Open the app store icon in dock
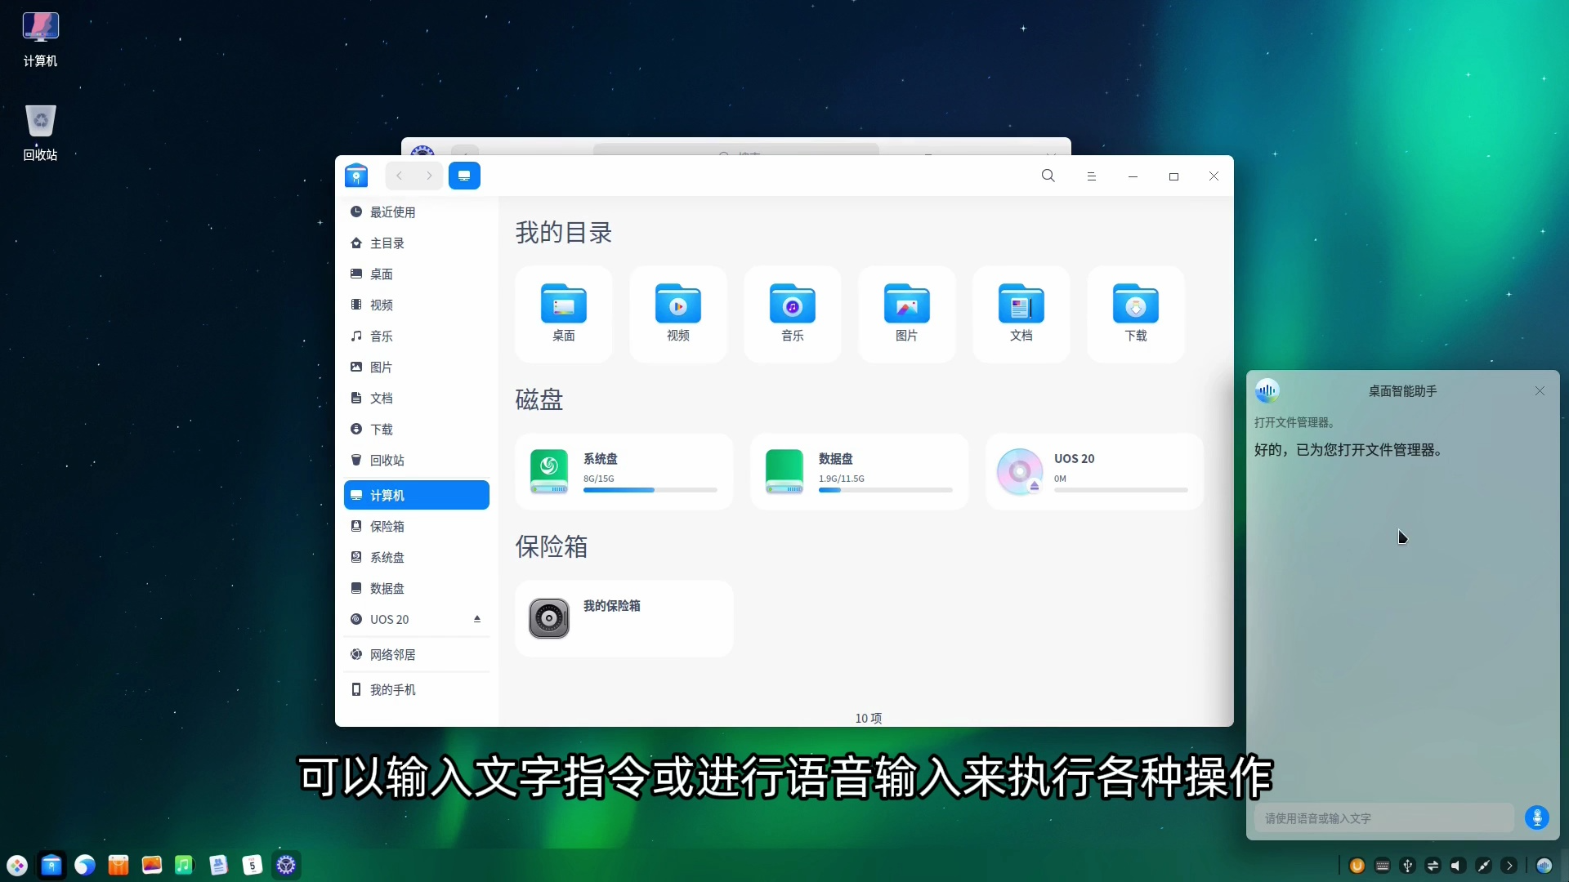1569x882 pixels. pyautogui.click(x=118, y=865)
